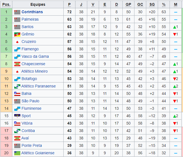
Task: Click the Coritiba flag icon
Action: click(x=17, y=131)
